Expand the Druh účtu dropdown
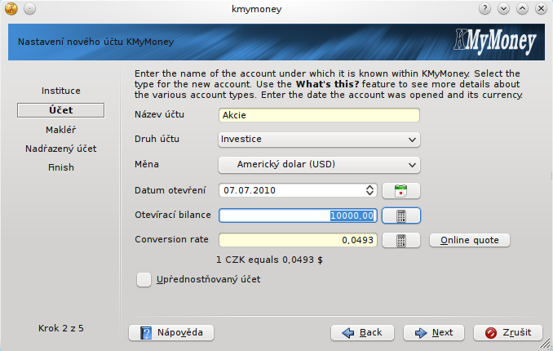The image size is (553, 351). pyautogui.click(x=319, y=140)
